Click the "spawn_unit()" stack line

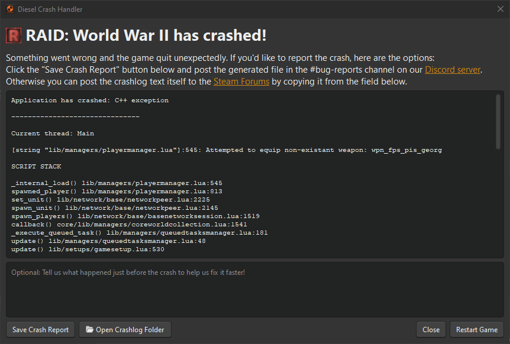pyautogui.click(x=115, y=208)
